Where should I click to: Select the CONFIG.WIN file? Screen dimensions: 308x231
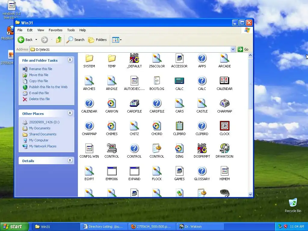pyautogui.click(x=89, y=149)
